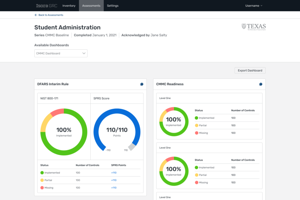Click the back arrow icon near Assessments

tap(36, 15)
